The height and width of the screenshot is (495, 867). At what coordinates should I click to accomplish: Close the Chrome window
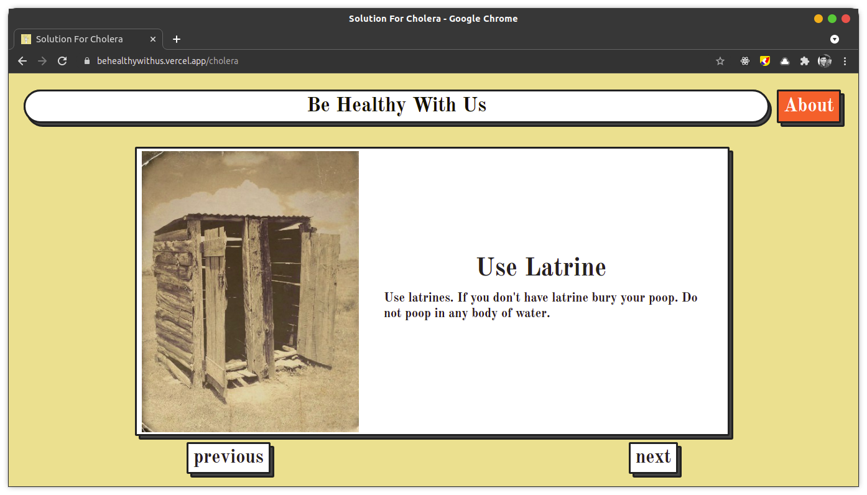tap(846, 19)
